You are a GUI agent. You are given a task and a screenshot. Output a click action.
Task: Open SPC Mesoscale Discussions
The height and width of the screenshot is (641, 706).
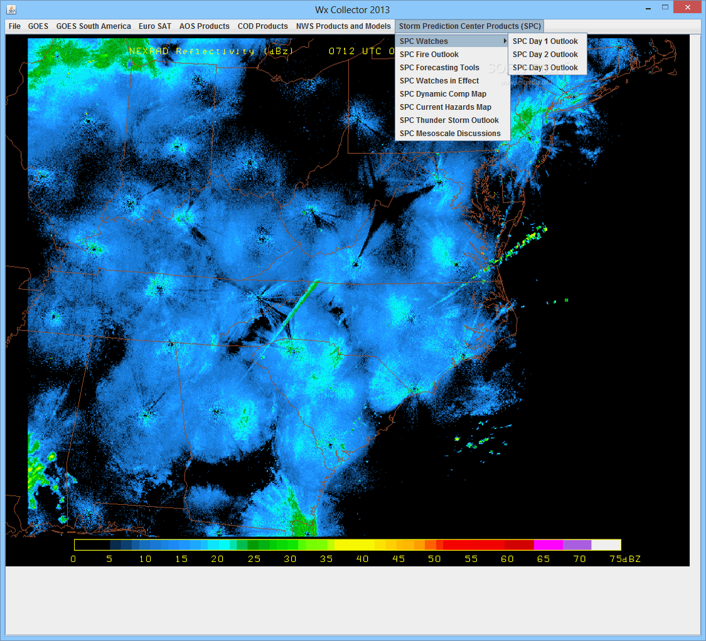(452, 134)
